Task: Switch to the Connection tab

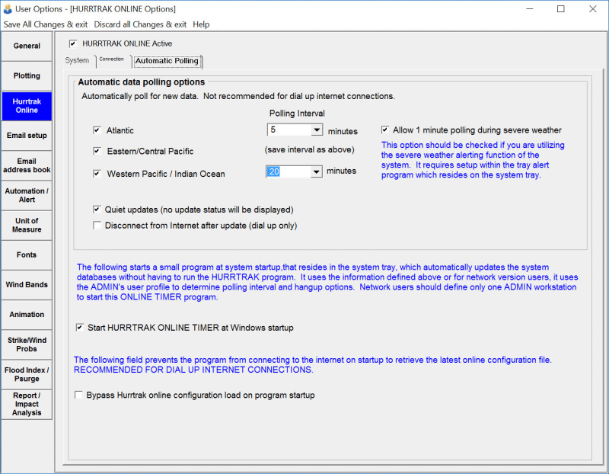Action: (x=111, y=60)
